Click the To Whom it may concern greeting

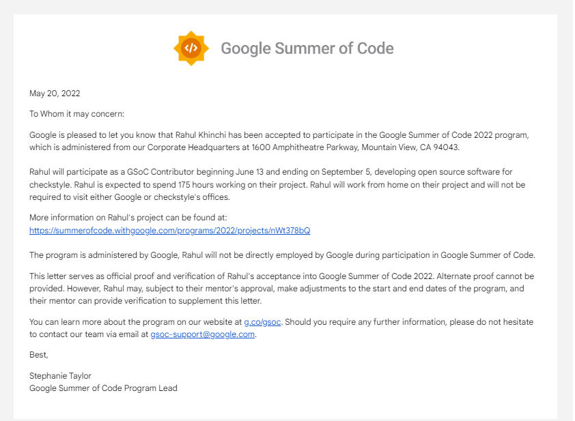(76, 114)
